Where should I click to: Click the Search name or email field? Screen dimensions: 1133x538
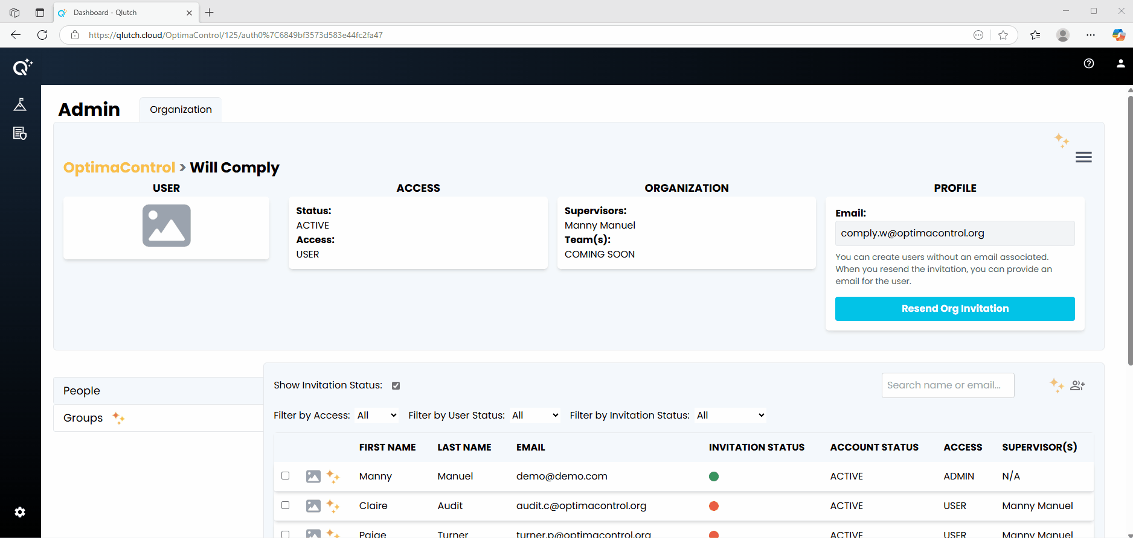[x=947, y=385]
